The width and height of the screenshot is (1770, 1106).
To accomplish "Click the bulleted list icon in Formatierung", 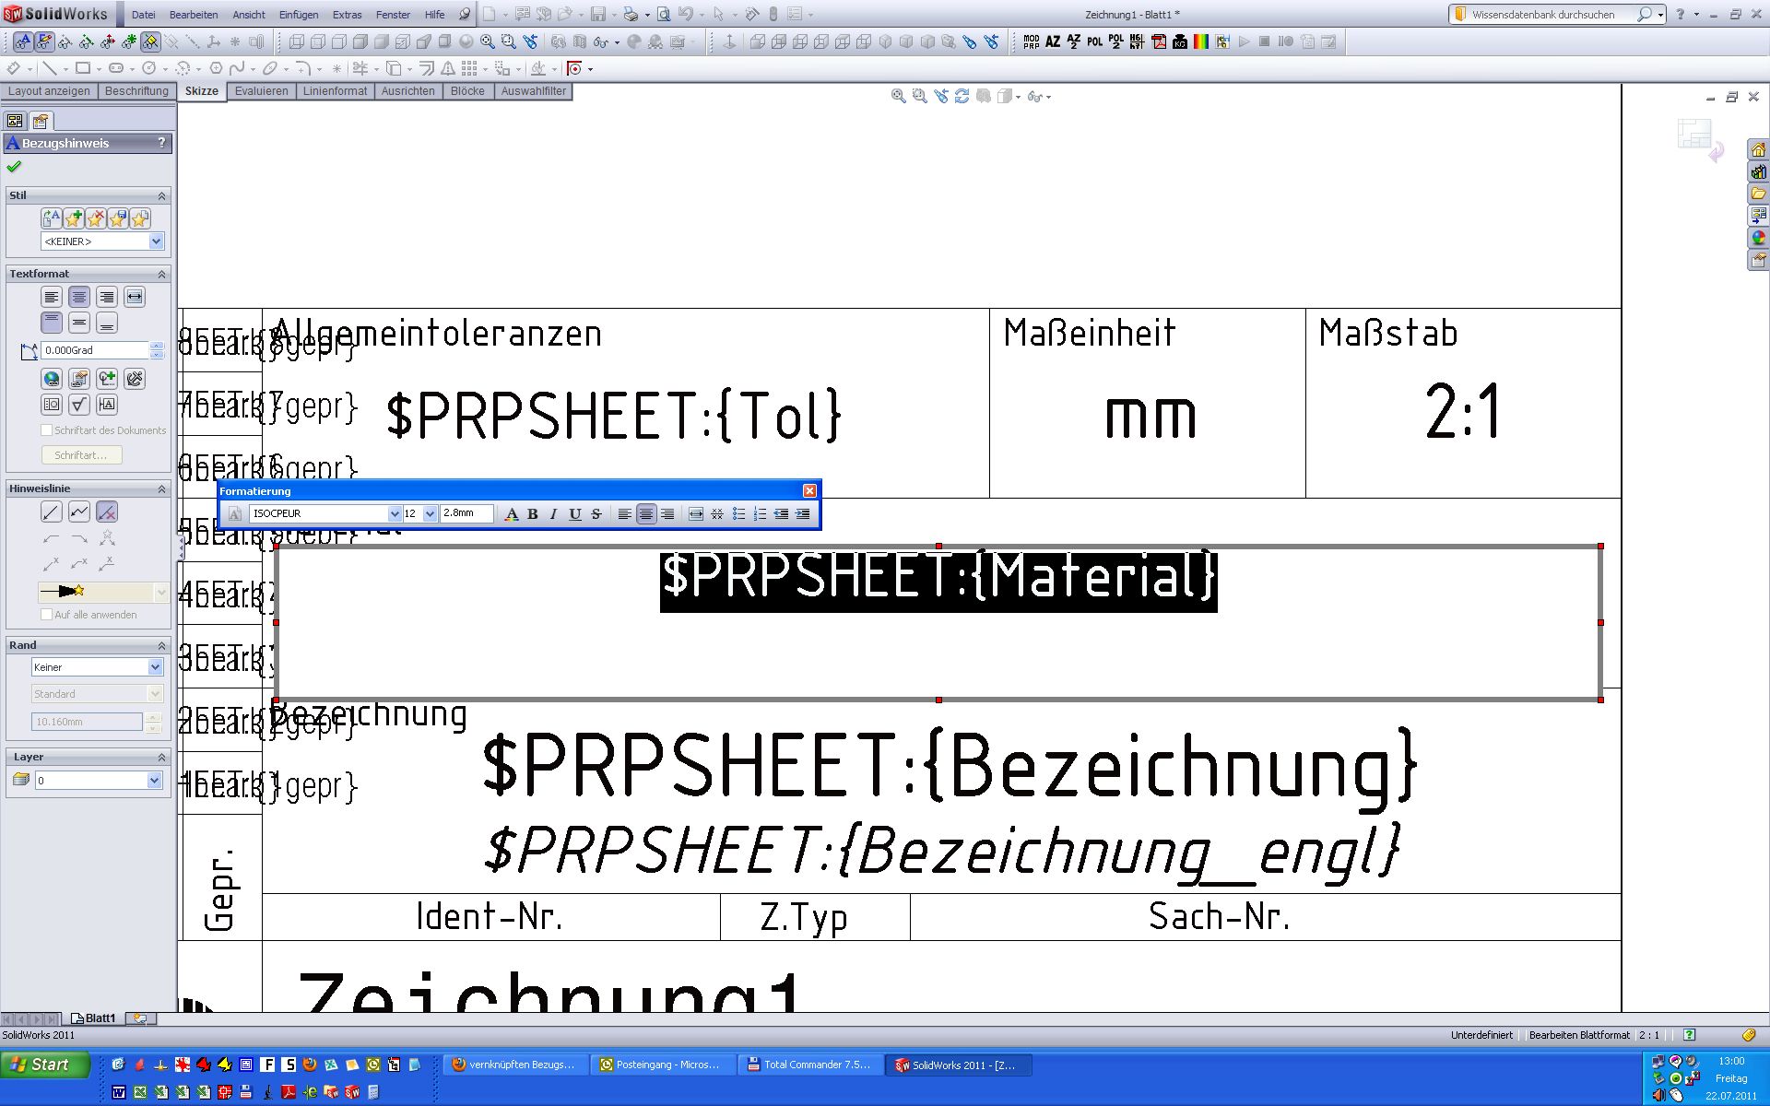I will (x=738, y=514).
